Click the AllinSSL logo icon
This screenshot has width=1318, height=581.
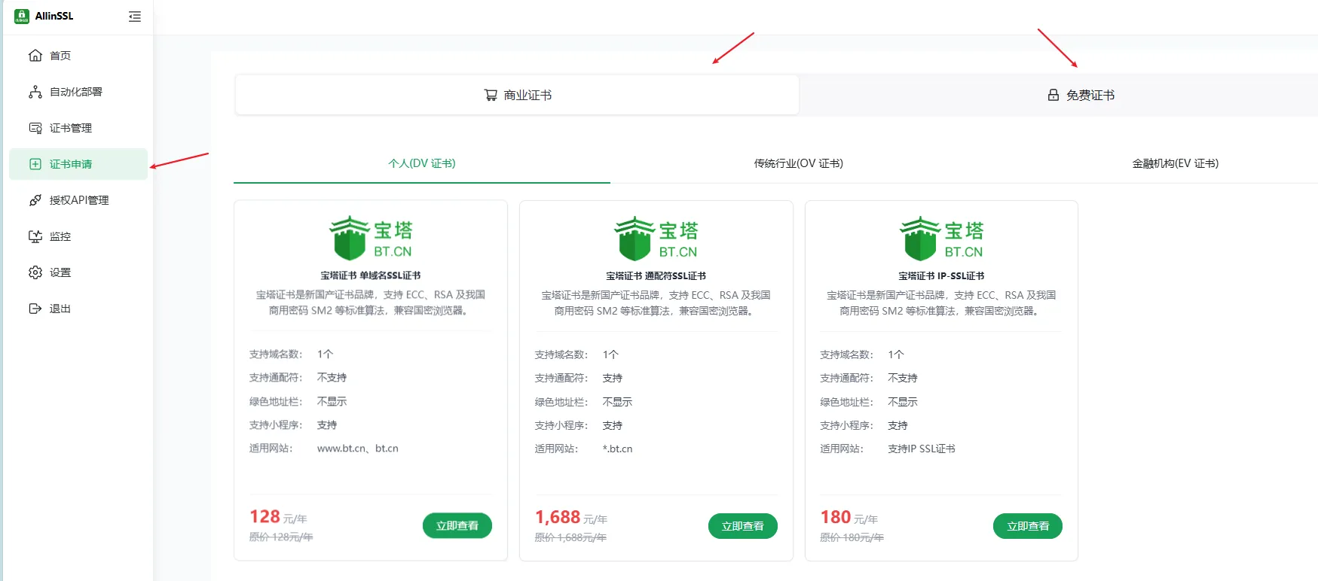tap(22, 16)
